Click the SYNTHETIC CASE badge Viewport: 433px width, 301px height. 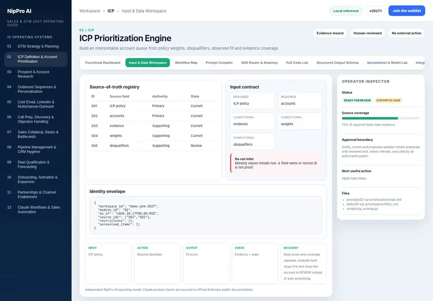(388, 101)
